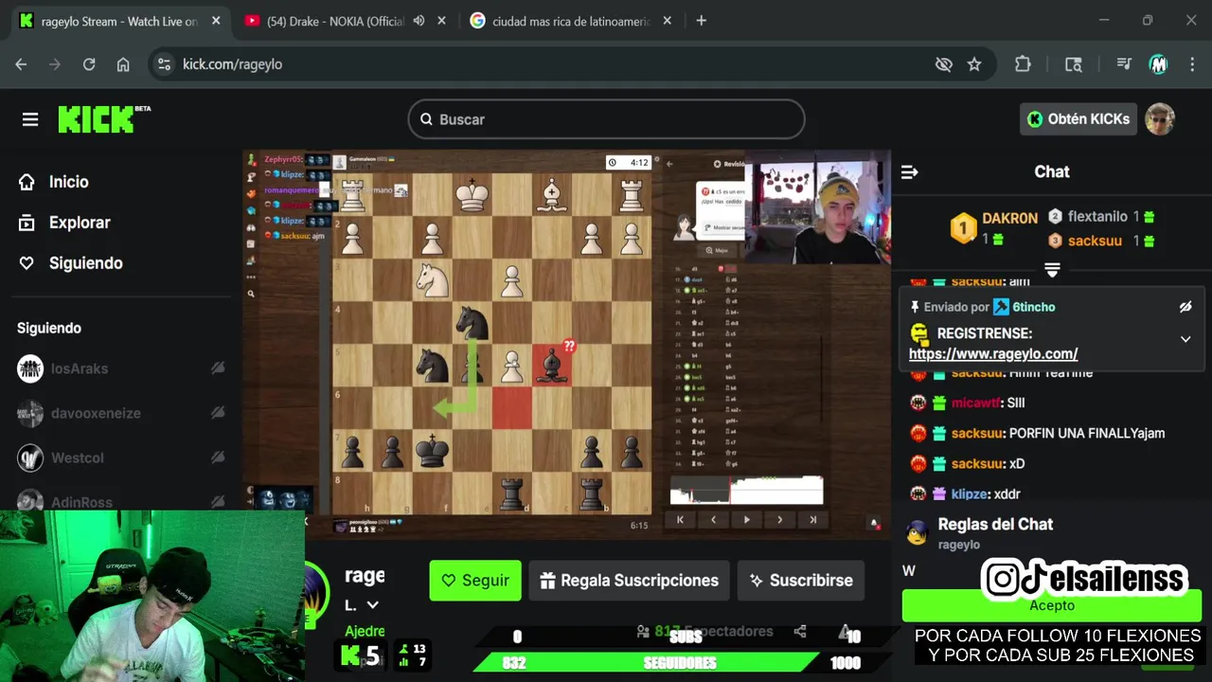Toggle notifications bell for Westcol
The height and width of the screenshot is (682, 1212).
click(x=218, y=458)
